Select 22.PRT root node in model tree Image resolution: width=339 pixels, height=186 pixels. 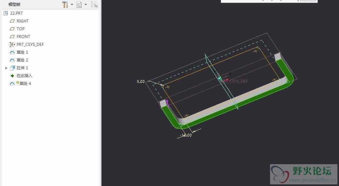click(x=13, y=13)
